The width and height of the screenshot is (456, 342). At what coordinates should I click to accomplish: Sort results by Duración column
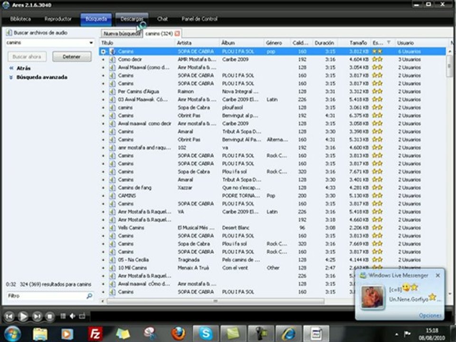(325, 43)
